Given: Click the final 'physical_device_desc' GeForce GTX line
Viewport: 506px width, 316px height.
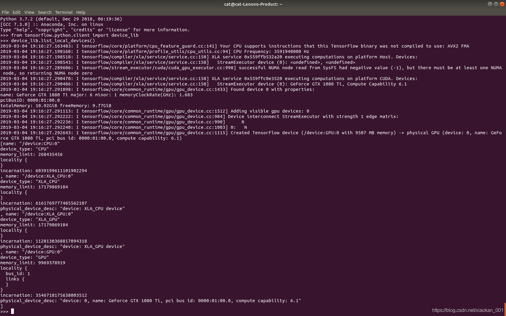Looking at the screenshot, I should pyautogui.click(x=151, y=301).
